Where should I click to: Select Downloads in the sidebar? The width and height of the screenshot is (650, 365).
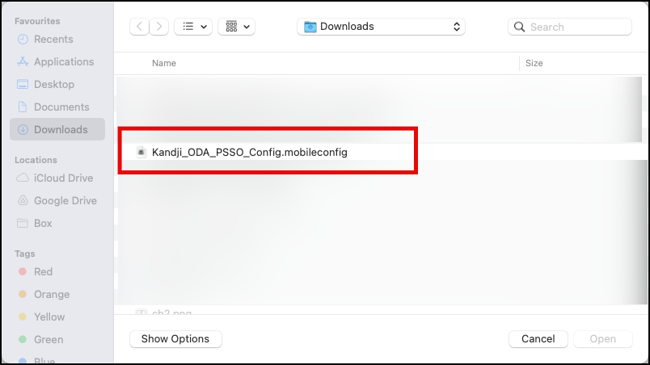[x=61, y=129]
